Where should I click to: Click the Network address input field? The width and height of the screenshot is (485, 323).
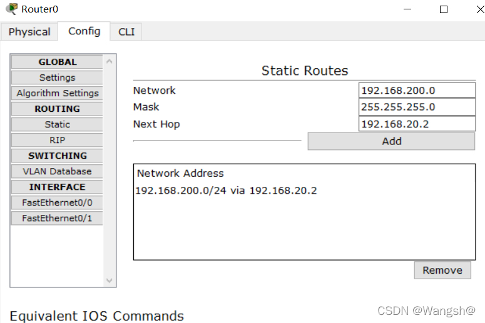pos(417,91)
